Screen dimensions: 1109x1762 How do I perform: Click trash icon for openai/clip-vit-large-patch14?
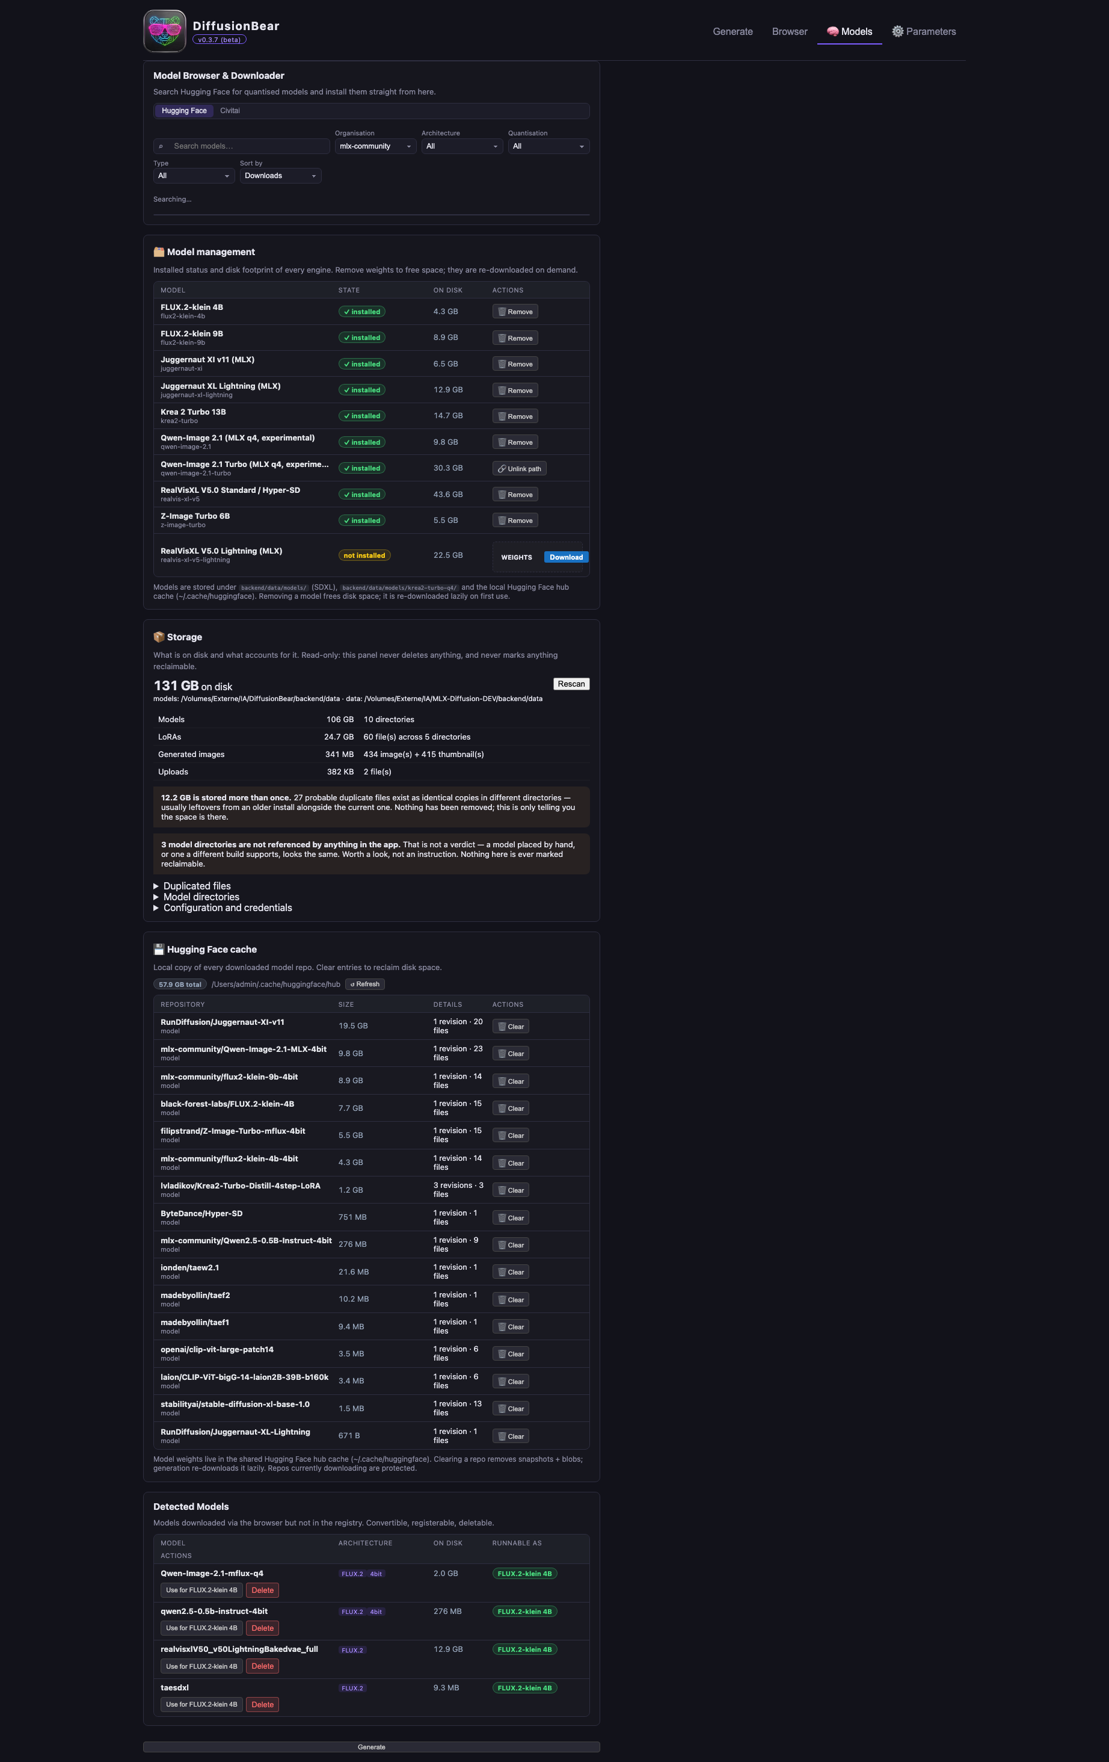tap(502, 1354)
